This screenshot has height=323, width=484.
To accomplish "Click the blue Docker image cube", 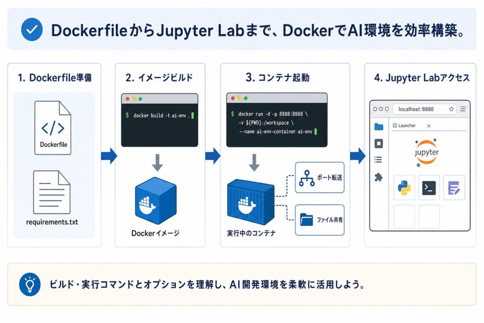I will (156, 201).
